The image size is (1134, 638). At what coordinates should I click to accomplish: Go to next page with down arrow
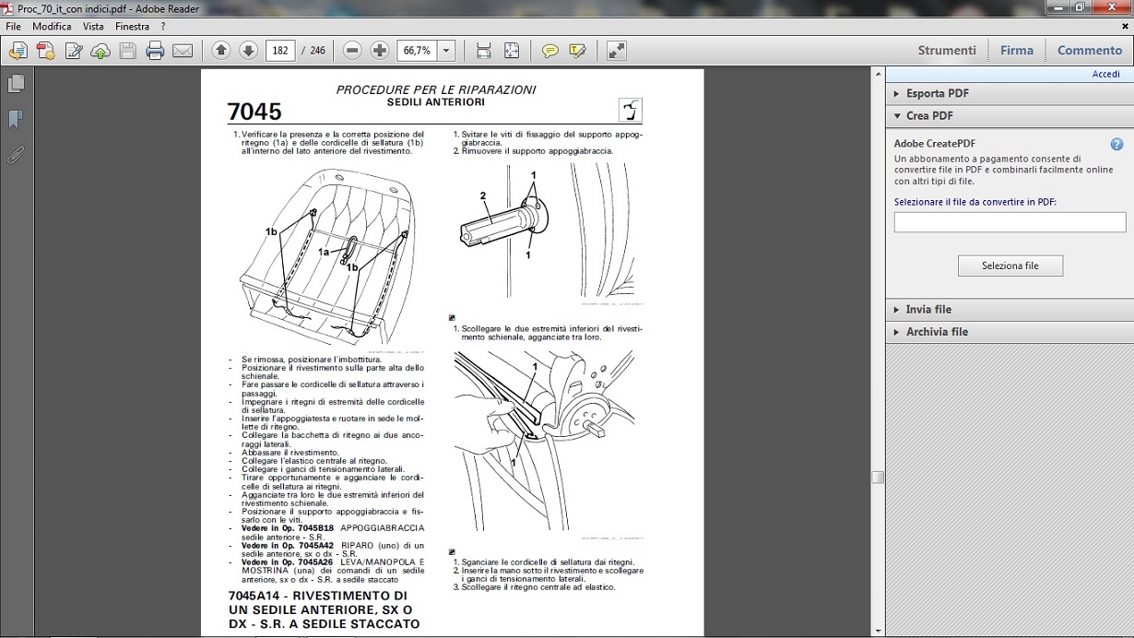click(247, 51)
